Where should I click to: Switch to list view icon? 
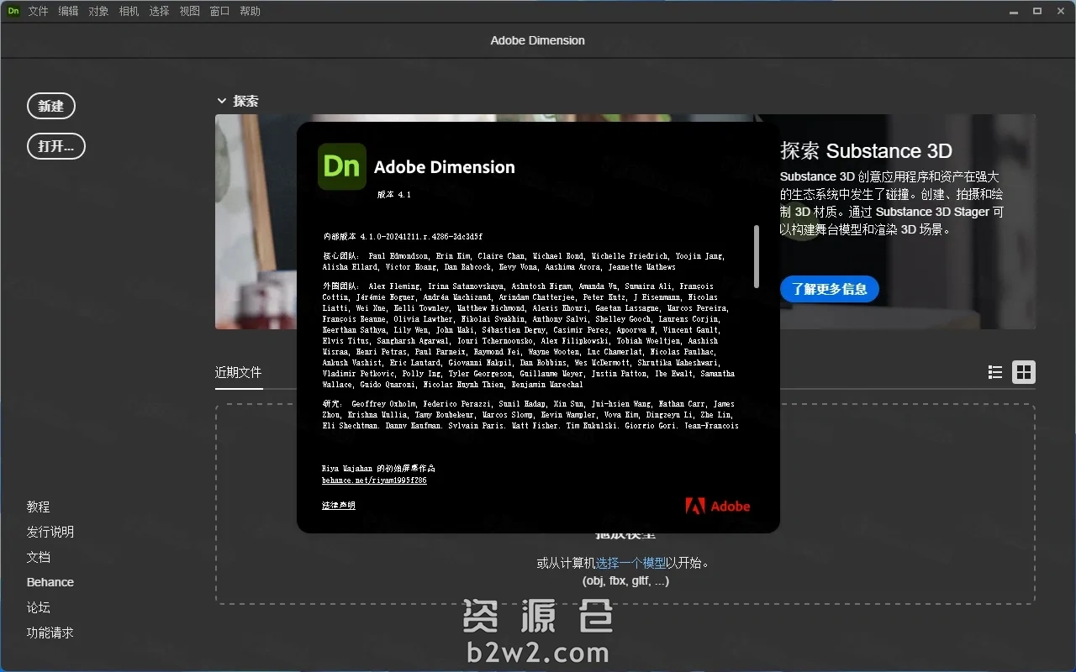coord(995,372)
